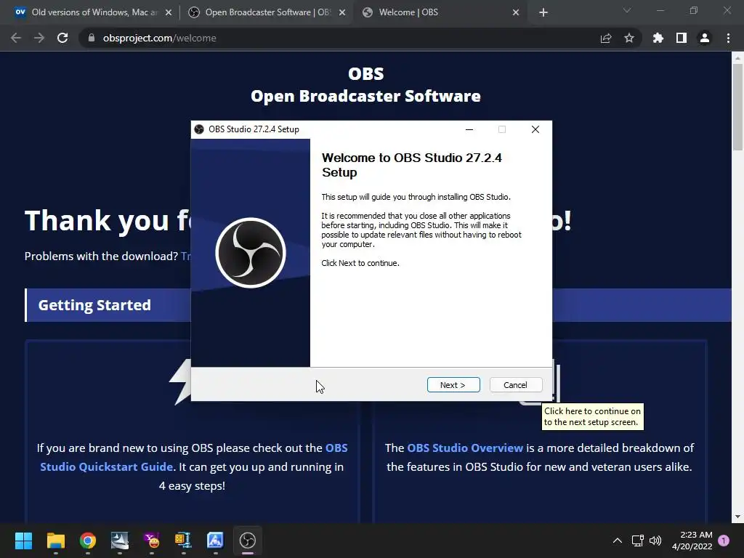Open clock showing 2:23 AM
The width and height of the screenshot is (744, 558).
click(x=692, y=541)
